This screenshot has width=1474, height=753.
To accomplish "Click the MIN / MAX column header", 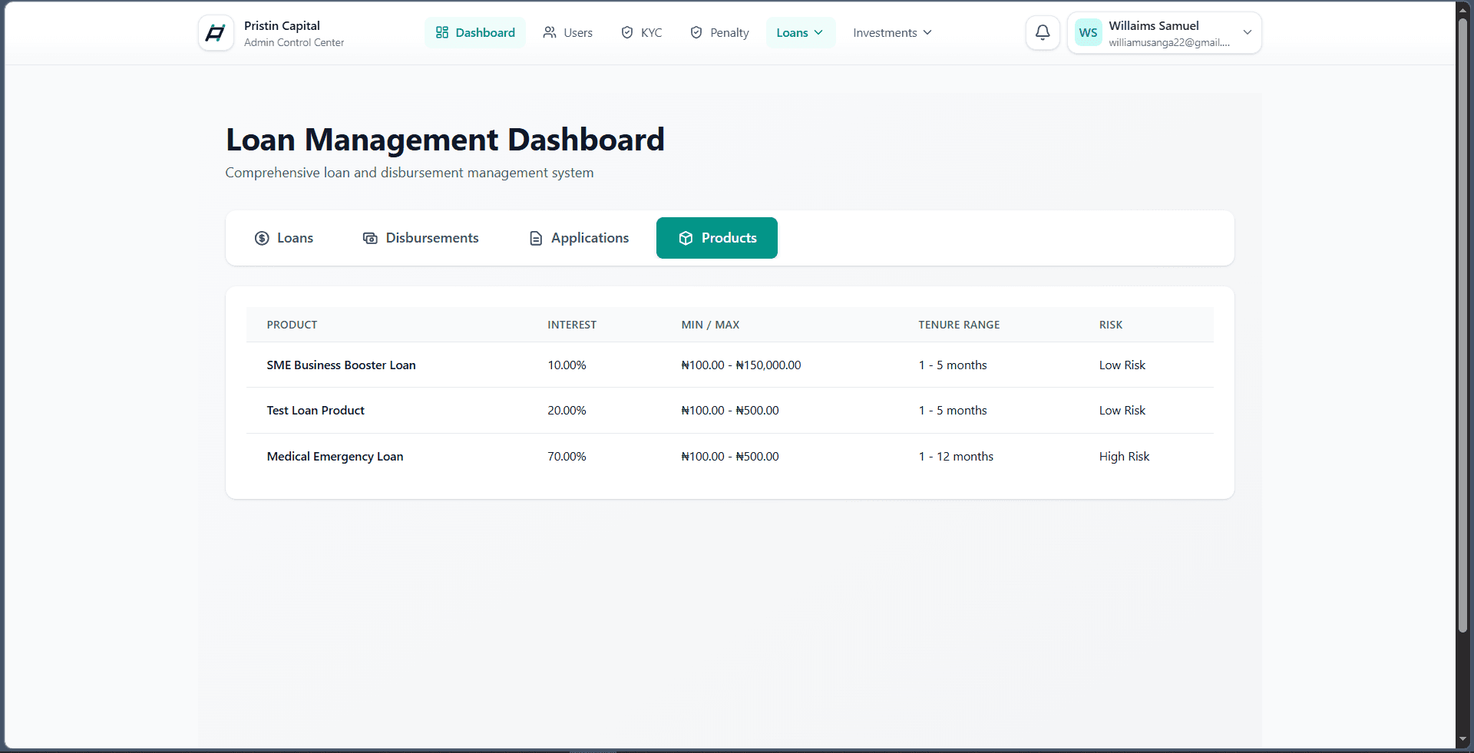I will (710, 325).
